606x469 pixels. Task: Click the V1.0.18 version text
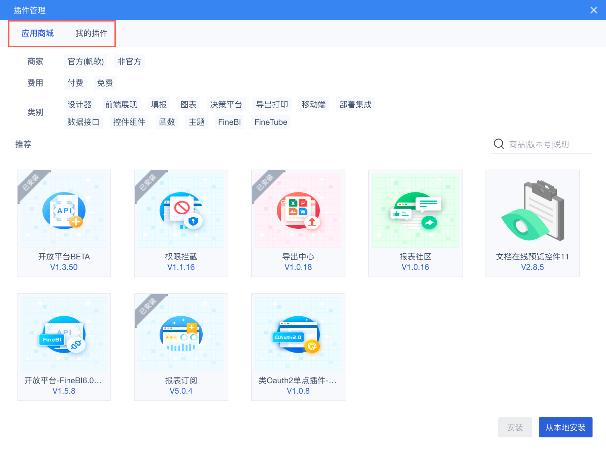[298, 267]
